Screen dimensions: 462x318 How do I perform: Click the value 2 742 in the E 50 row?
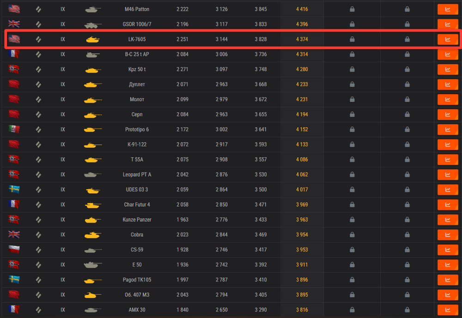click(x=222, y=264)
